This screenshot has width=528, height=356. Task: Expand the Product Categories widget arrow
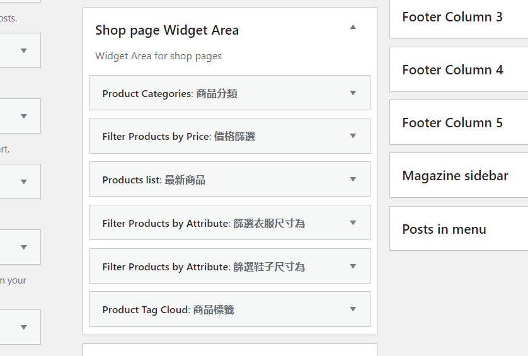(353, 93)
